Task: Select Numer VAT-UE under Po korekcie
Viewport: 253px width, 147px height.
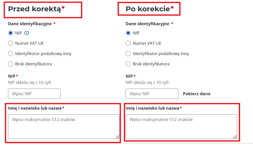Action: [128, 43]
